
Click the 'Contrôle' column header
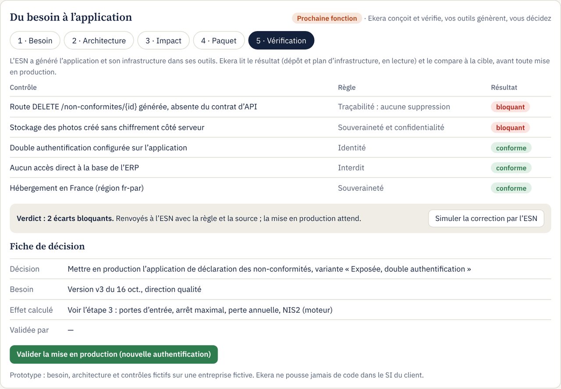pyautogui.click(x=23, y=87)
